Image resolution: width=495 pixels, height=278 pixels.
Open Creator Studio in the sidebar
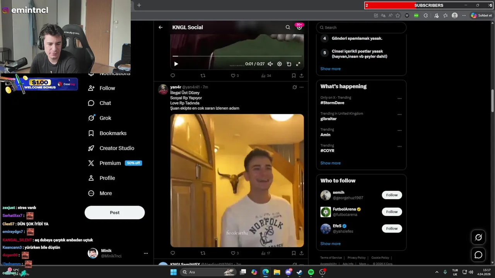pyautogui.click(x=111, y=148)
